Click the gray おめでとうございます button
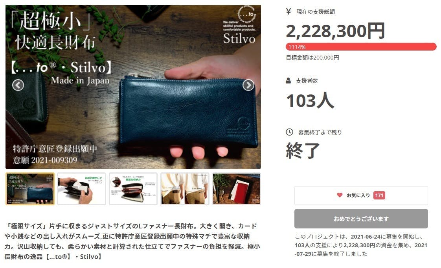 [x=361, y=219]
